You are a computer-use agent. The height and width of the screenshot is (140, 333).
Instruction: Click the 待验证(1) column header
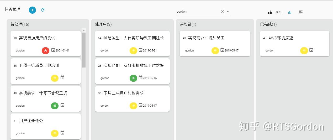188,24
